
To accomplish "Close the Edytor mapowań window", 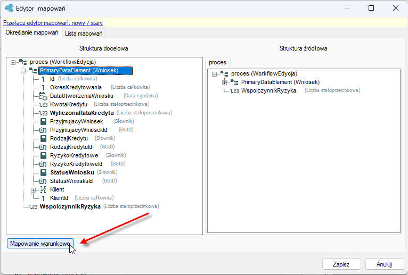I will [x=396, y=8].
